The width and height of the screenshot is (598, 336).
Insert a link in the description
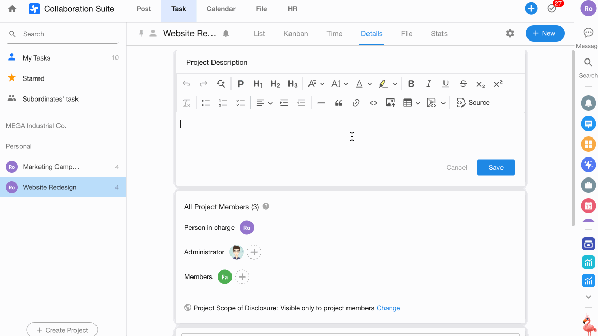point(356,103)
